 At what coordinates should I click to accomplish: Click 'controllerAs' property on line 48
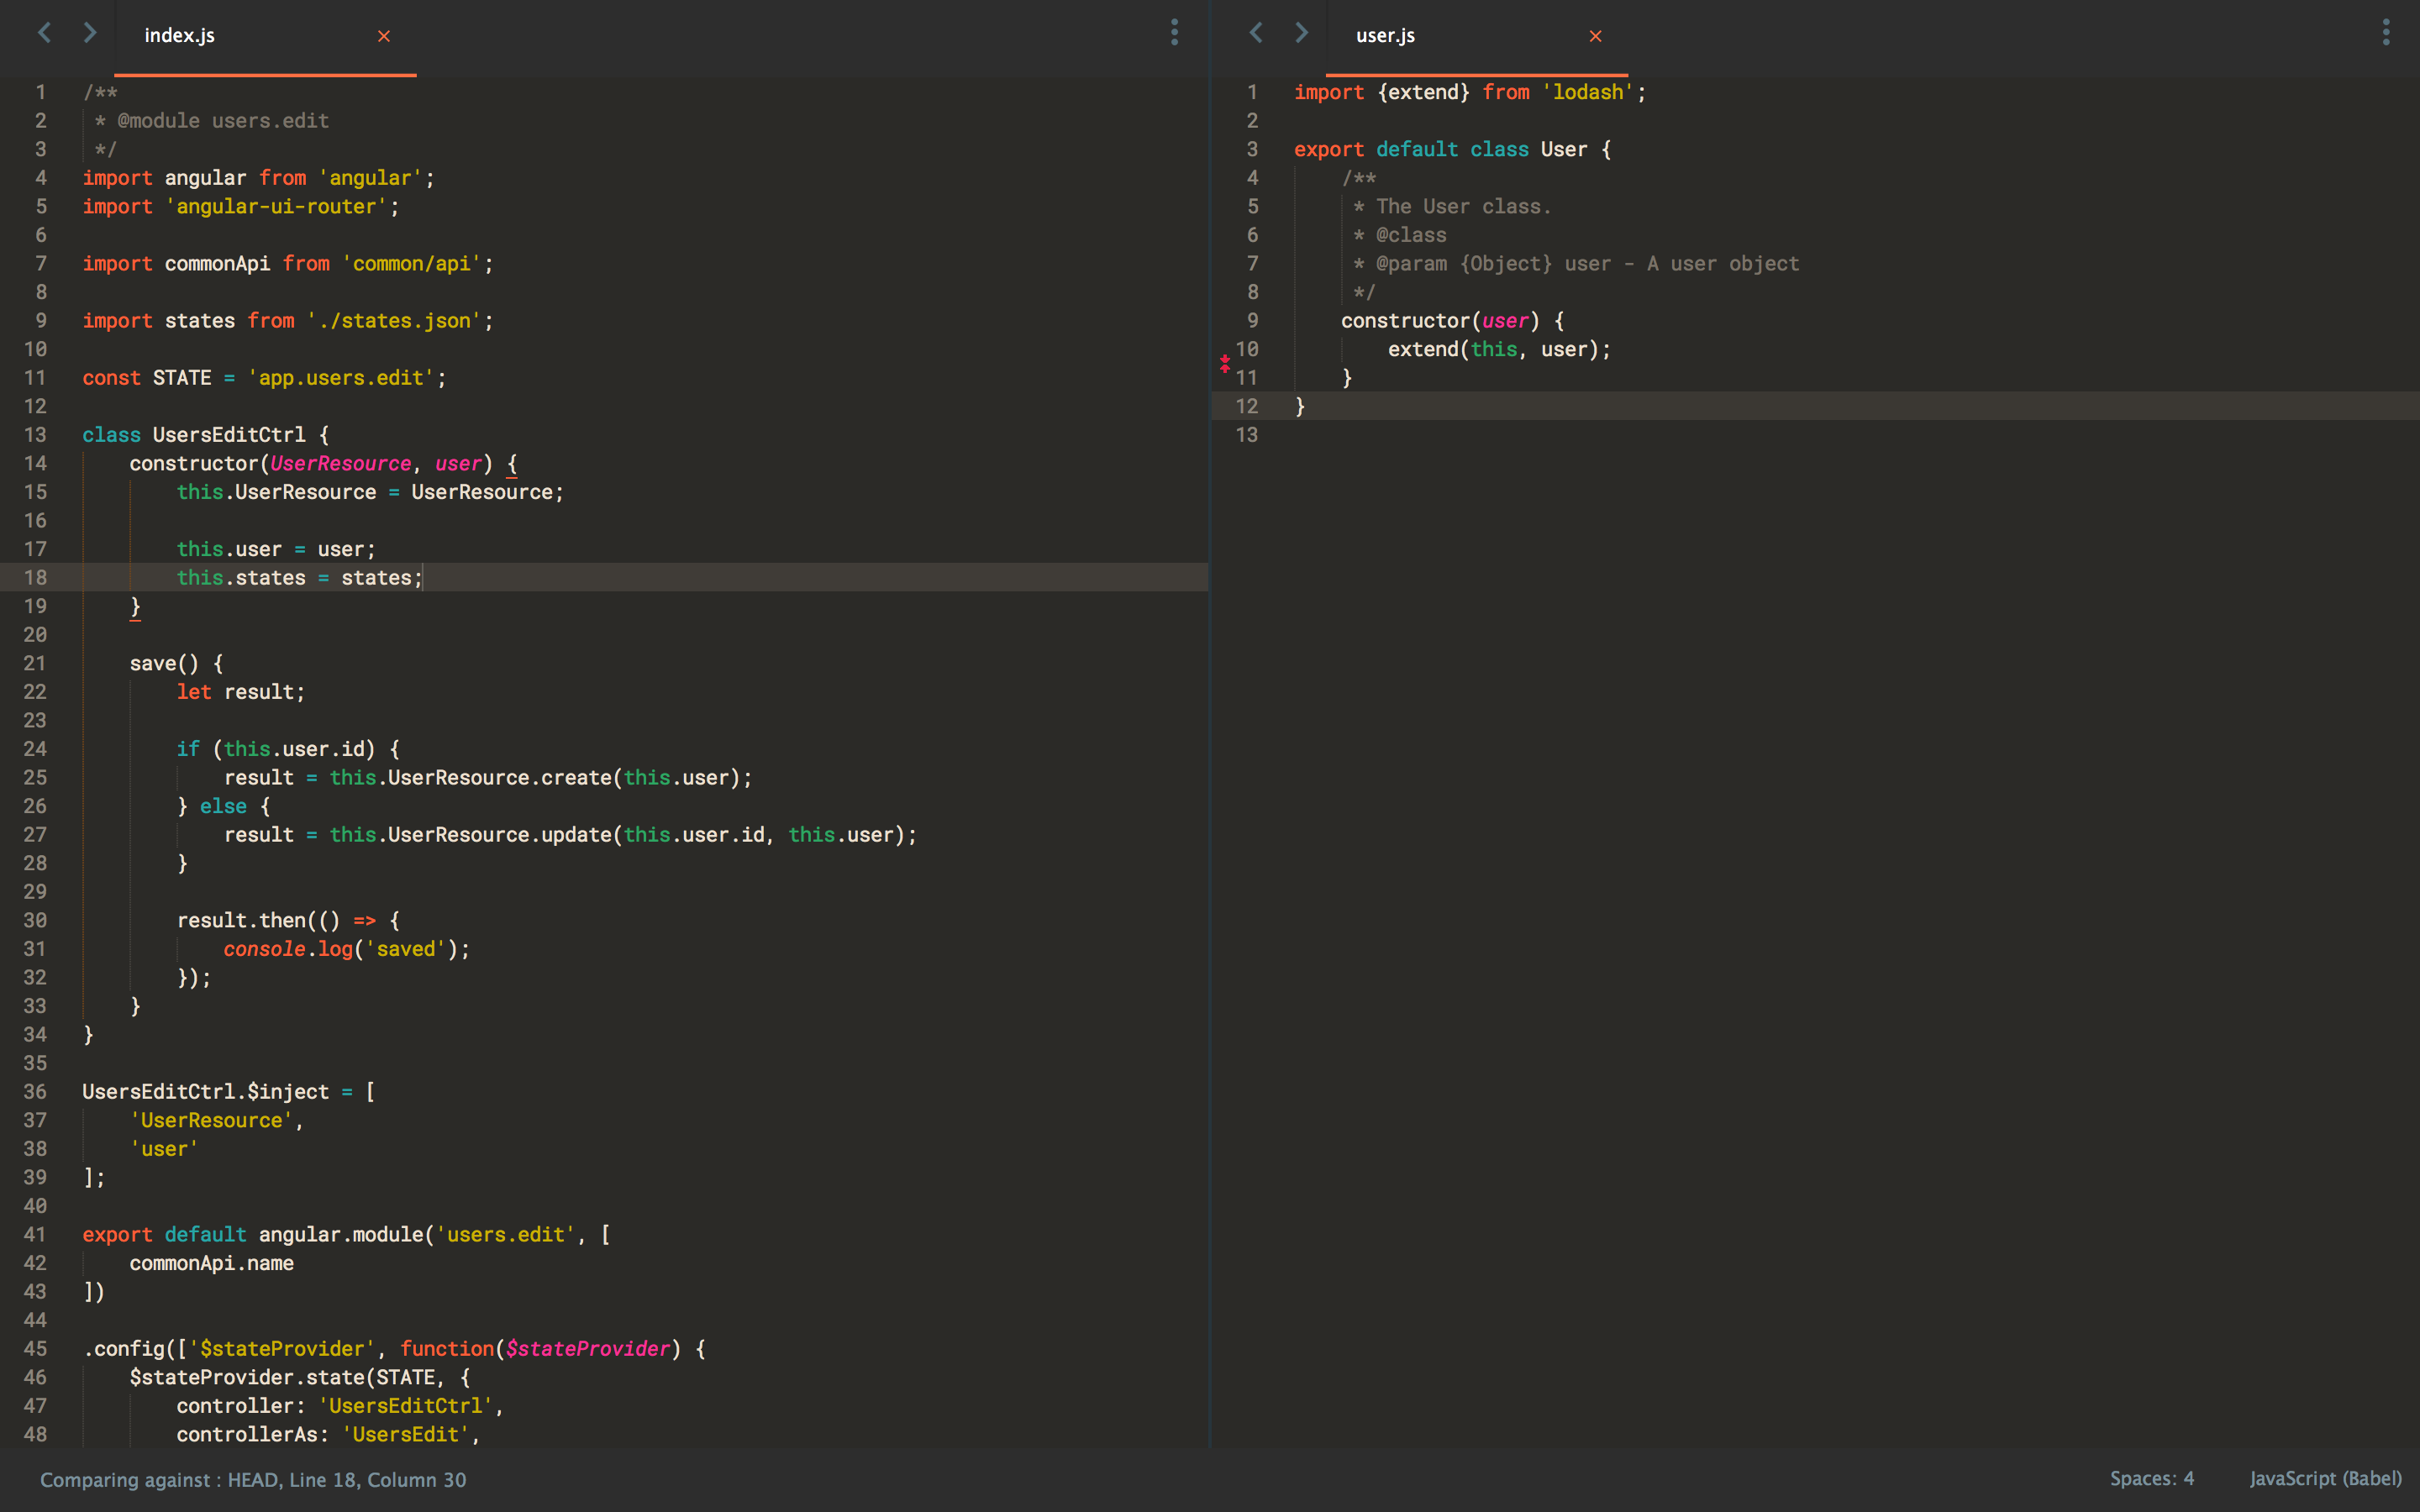click(247, 1435)
